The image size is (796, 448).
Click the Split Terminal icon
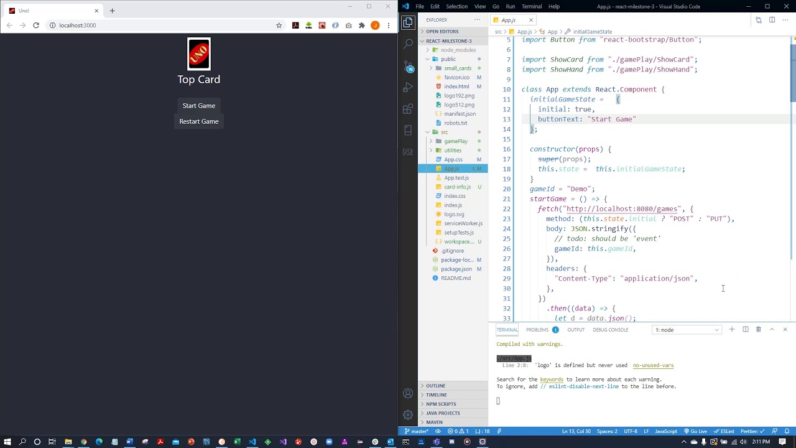point(745,329)
